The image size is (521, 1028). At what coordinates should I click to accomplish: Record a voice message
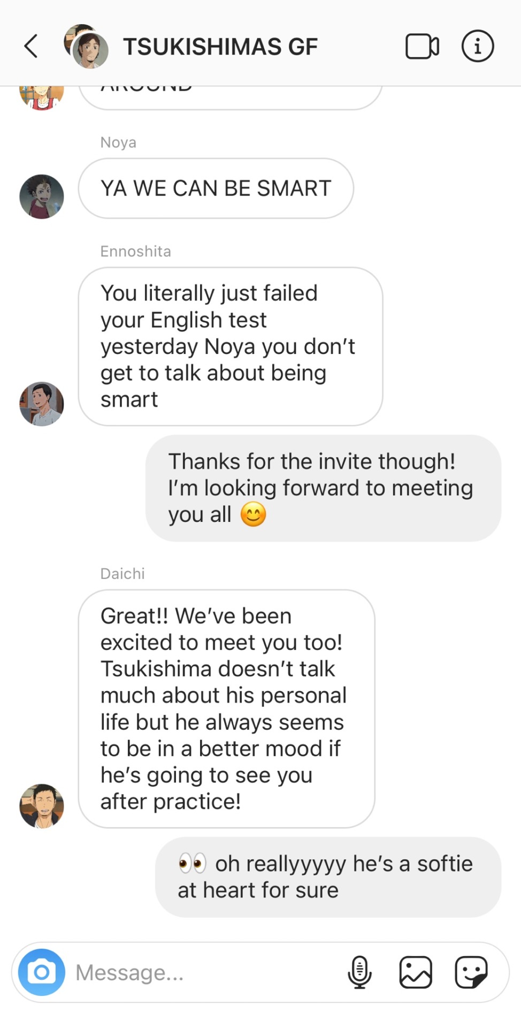pyautogui.click(x=359, y=972)
